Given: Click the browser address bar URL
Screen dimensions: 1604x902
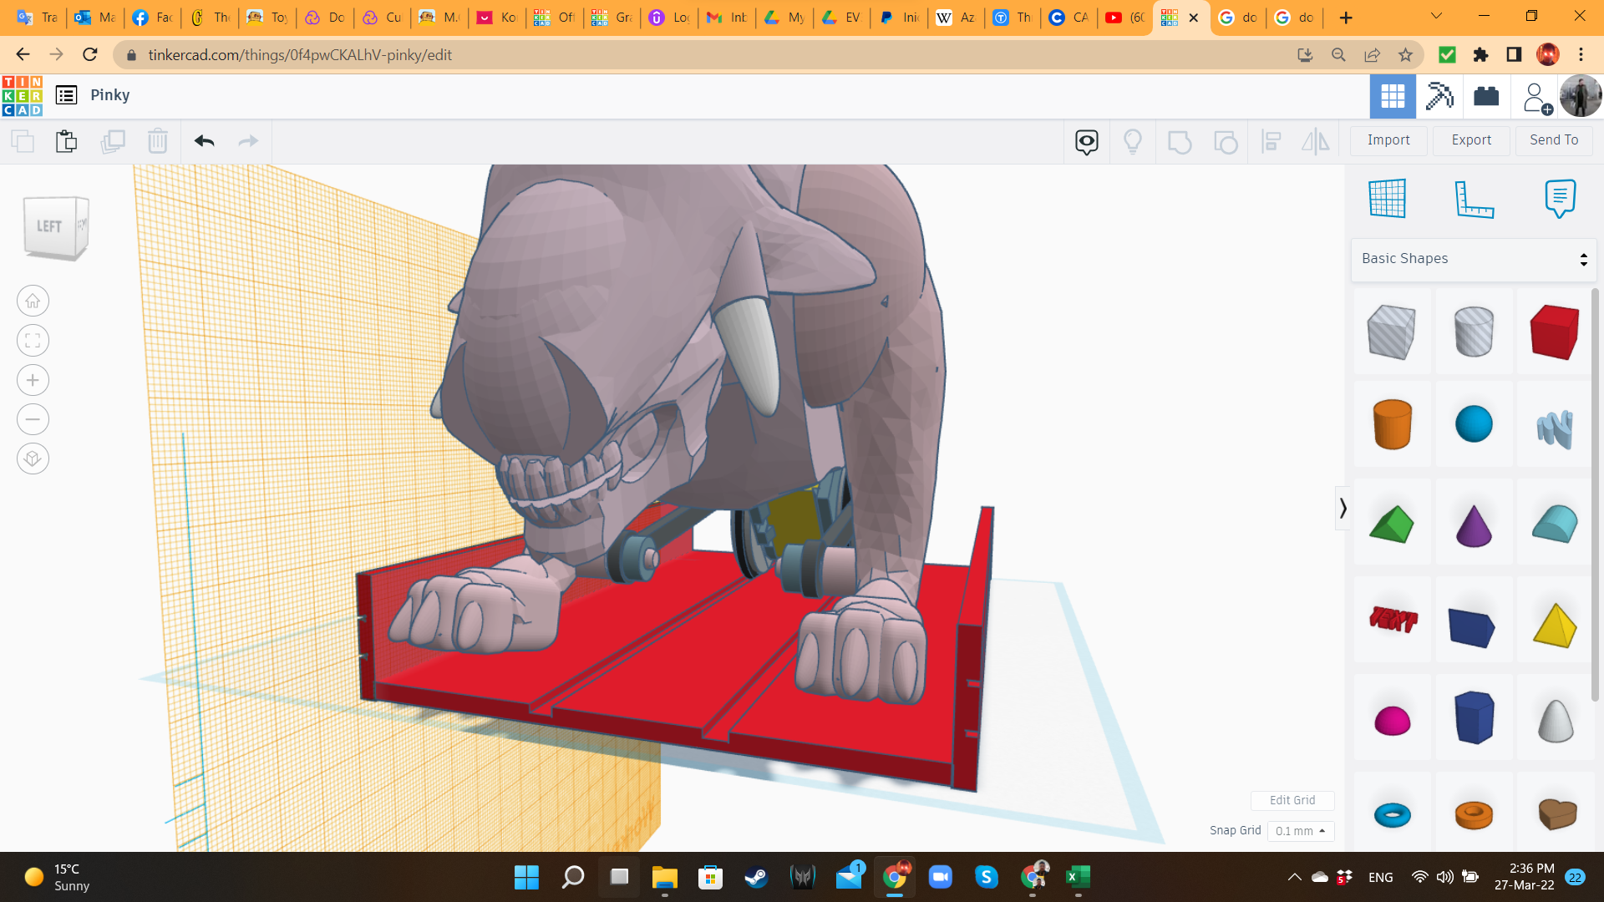Looking at the screenshot, I should click(x=300, y=55).
